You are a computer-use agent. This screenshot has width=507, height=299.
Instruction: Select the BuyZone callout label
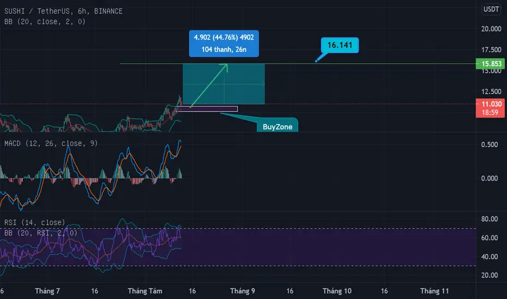click(x=277, y=126)
